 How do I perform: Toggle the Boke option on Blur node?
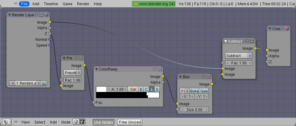pyautogui.click(x=194, y=91)
